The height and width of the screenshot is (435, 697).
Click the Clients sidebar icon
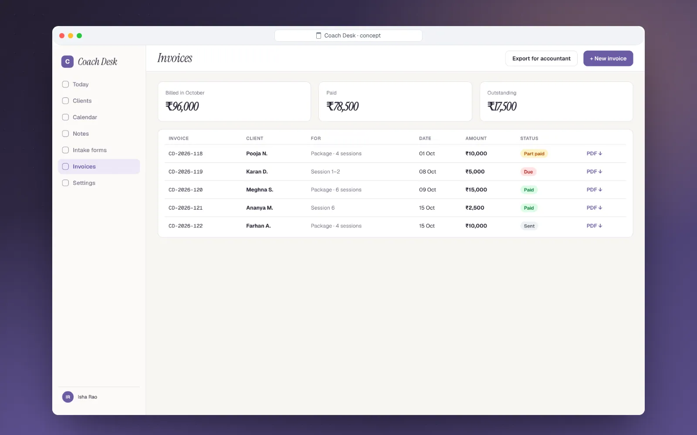pyautogui.click(x=65, y=101)
